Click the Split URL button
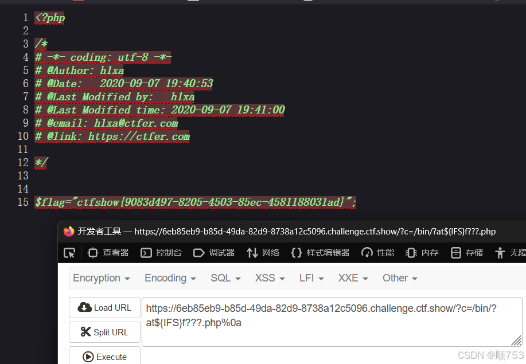 tap(104, 332)
